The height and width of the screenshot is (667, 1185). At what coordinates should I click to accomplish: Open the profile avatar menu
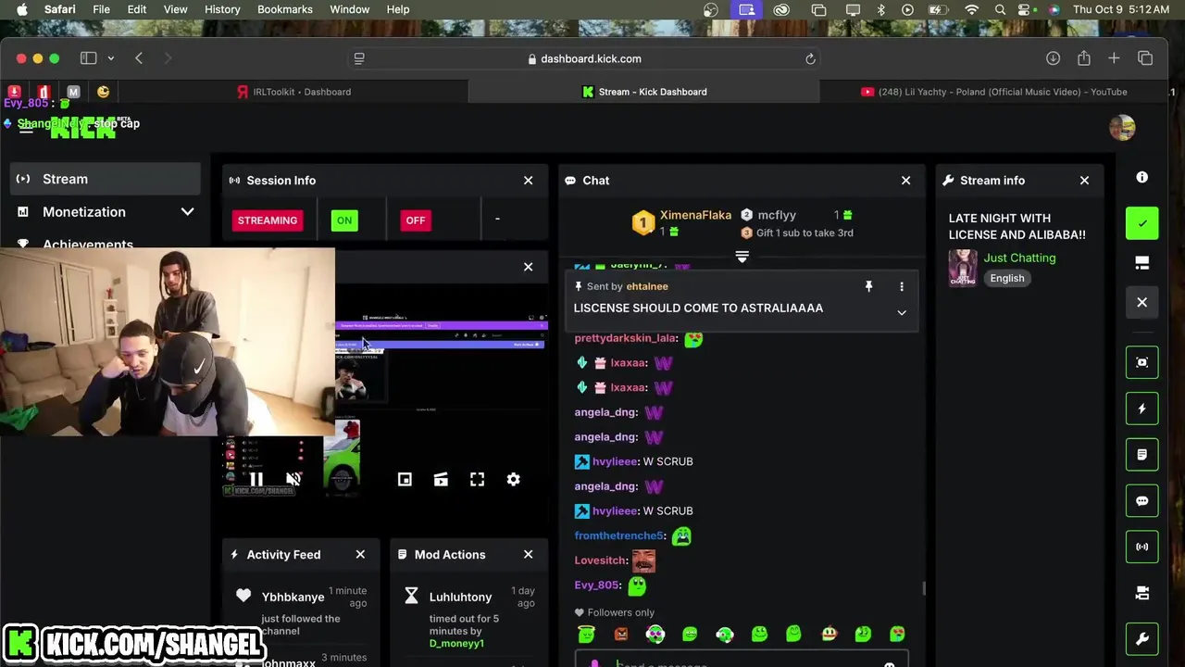[1122, 128]
